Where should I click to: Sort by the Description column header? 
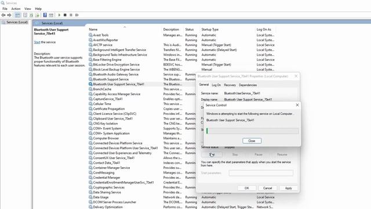tap(171, 30)
